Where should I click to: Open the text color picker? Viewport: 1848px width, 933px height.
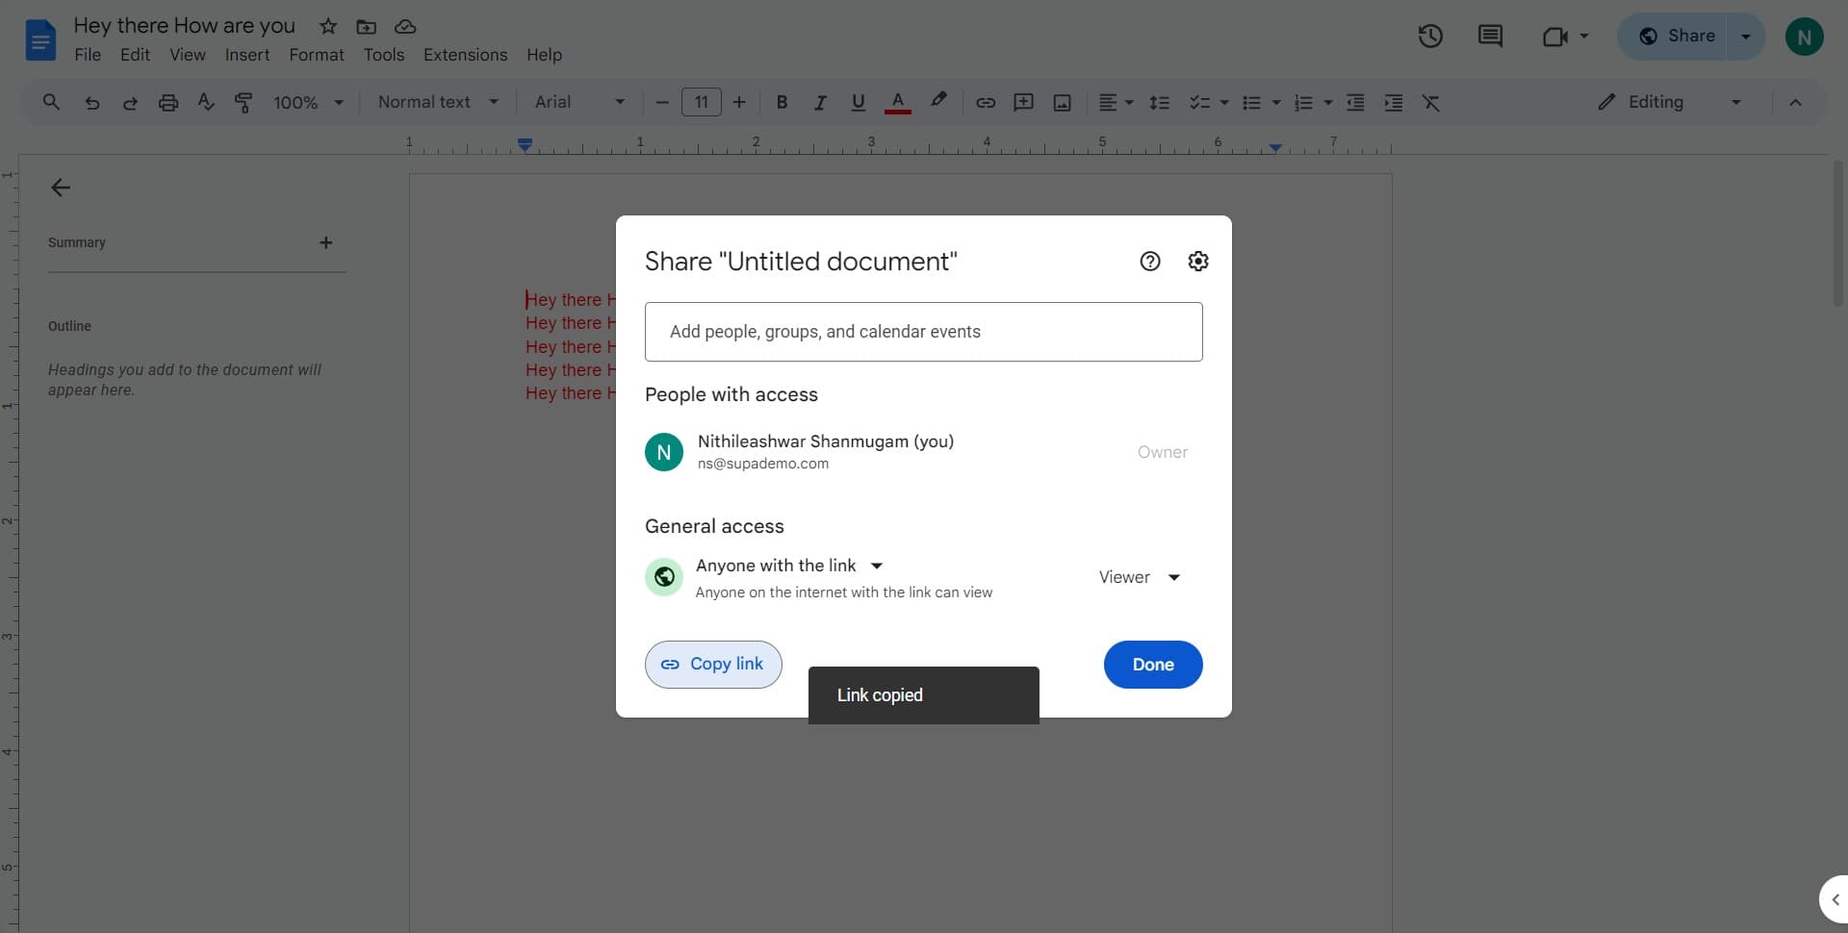[897, 102]
